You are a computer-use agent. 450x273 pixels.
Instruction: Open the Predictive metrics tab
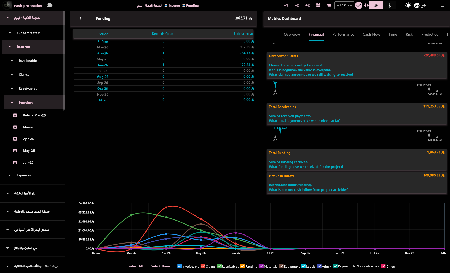pos(430,34)
